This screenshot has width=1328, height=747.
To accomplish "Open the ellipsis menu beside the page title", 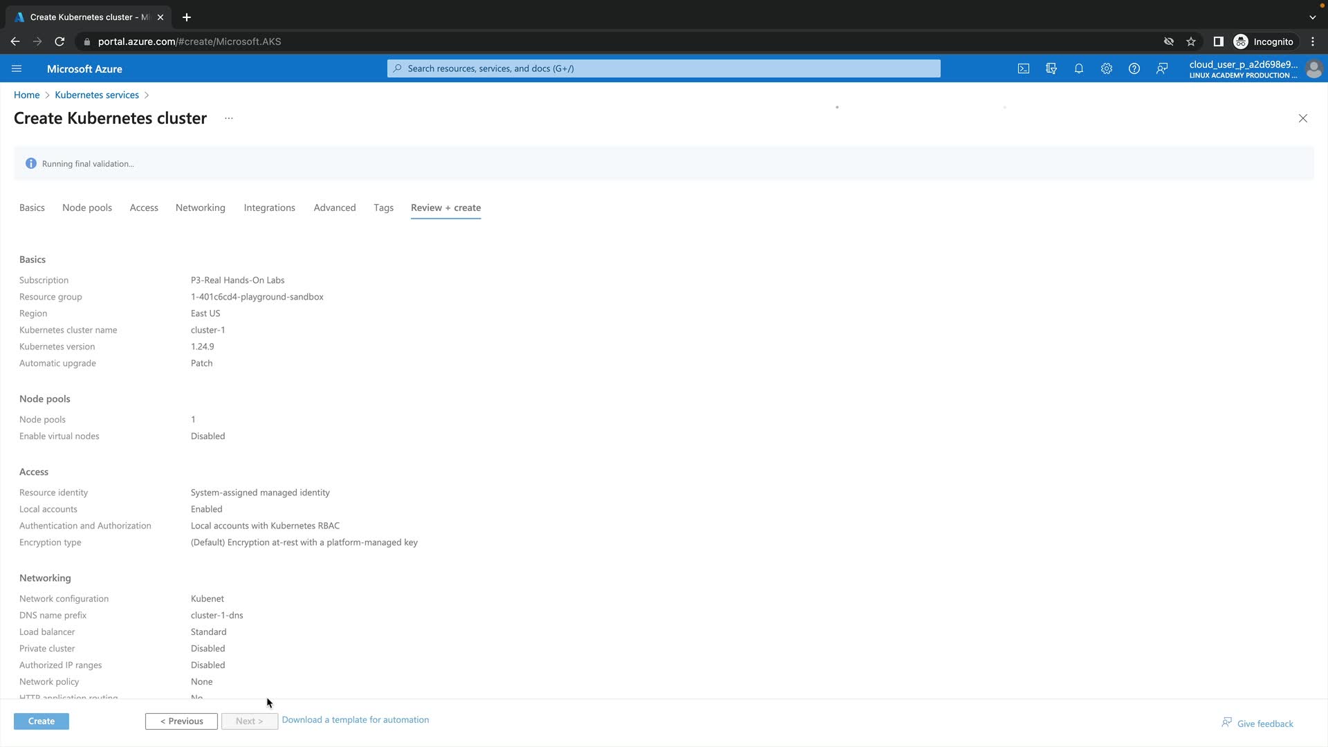I will click(x=229, y=118).
